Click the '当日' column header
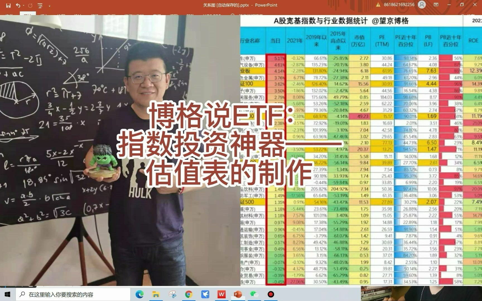482x301 pixels. point(275,41)
